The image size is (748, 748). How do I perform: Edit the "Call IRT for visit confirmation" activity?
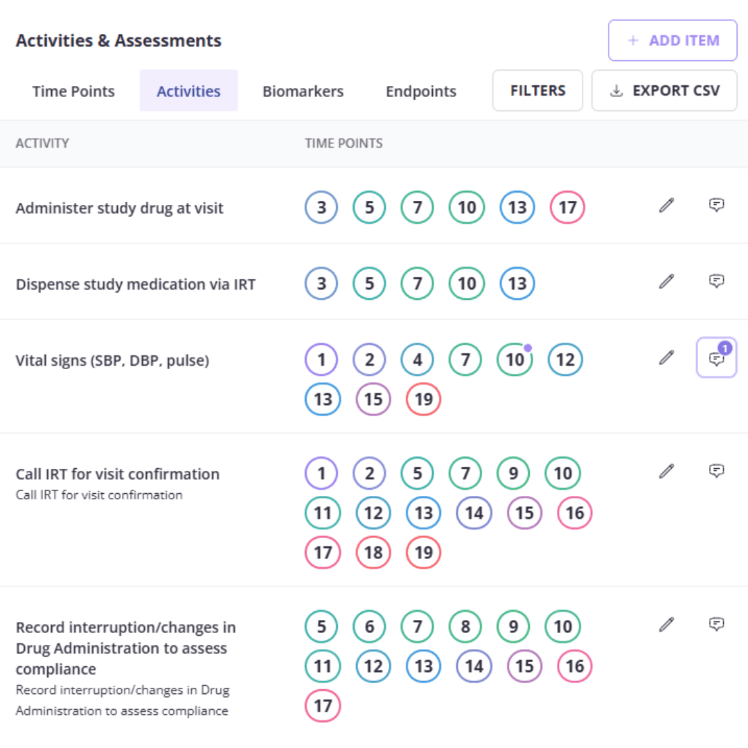666,471
